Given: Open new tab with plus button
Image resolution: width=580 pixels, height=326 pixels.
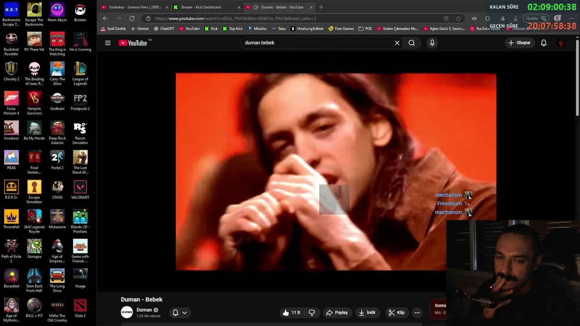Looking at the screenshot, I should tap(321, 7).
